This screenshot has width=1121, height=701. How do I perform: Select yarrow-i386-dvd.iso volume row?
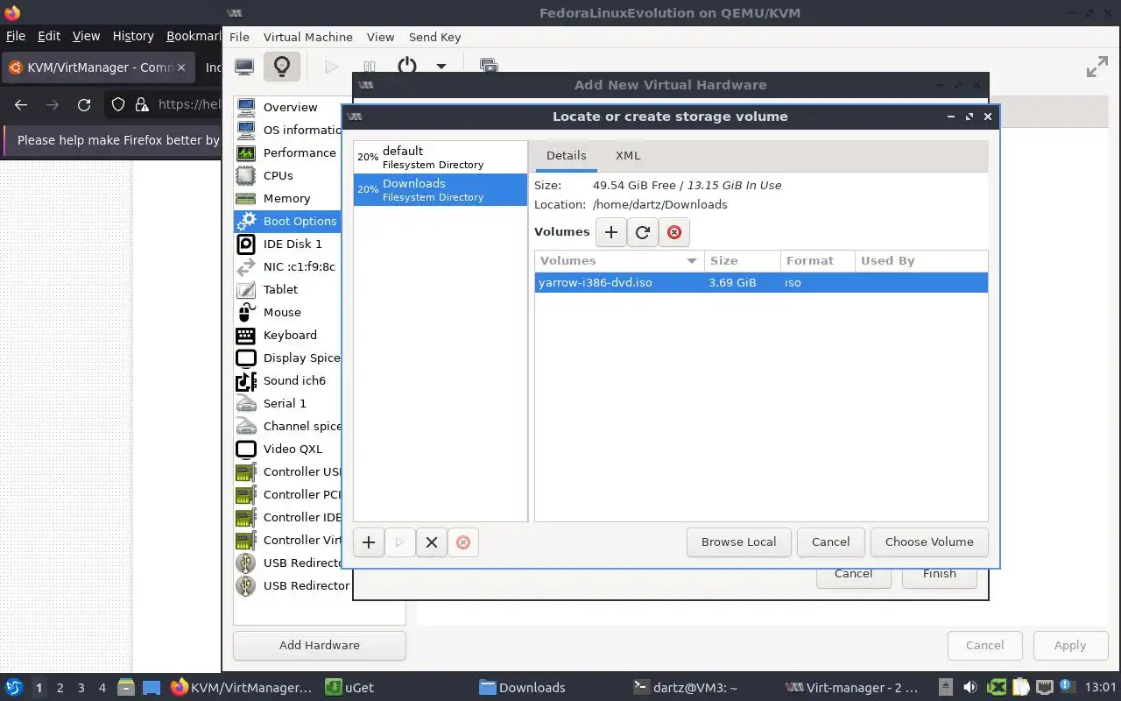click(761, 282)
